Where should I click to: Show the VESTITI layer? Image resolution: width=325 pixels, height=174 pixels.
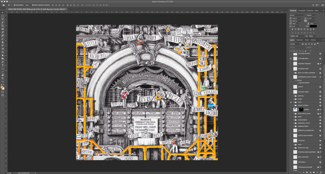pos(291,87)
